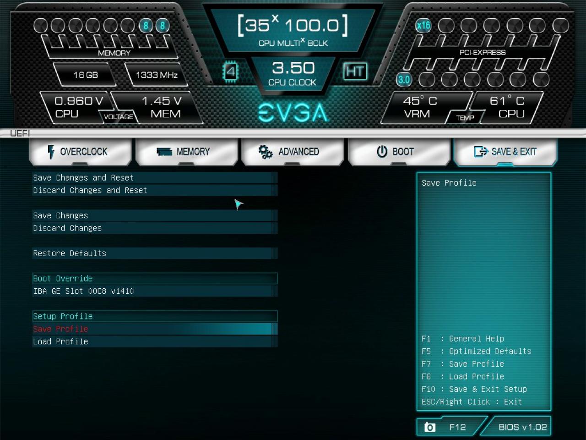Click the HT hyper-threading indicator
Image resolution: width=586 pixels, height=440 pixels.
[355, 71]
